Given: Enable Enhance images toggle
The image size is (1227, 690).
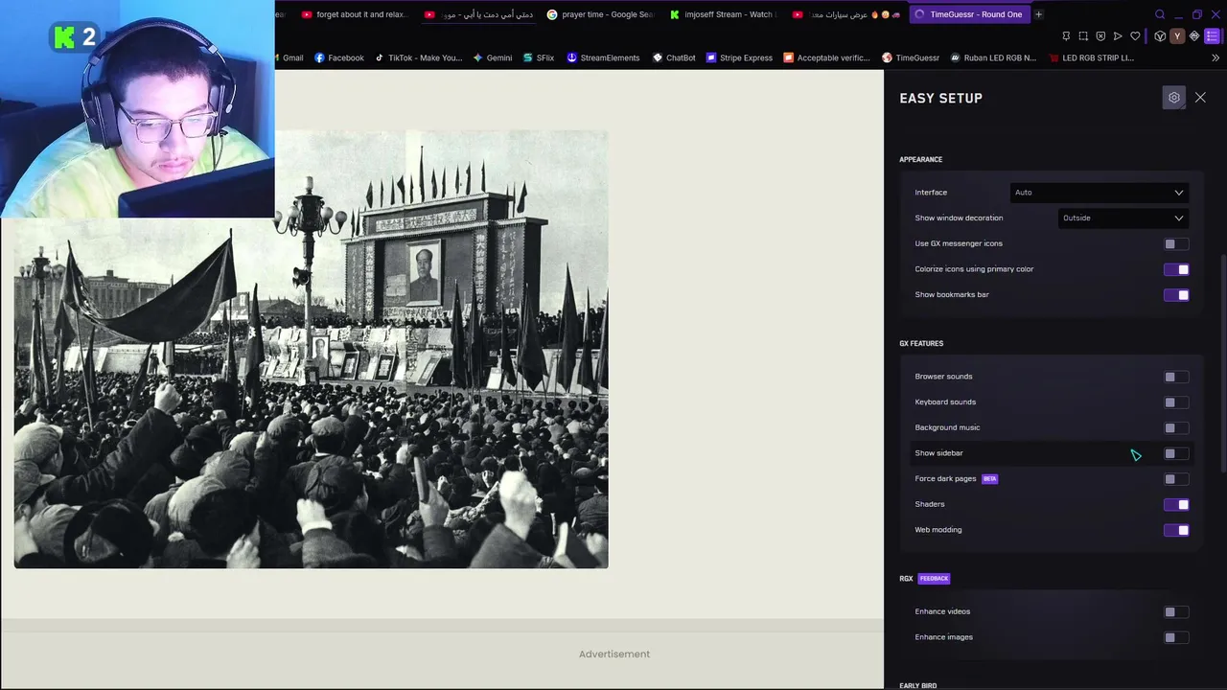Looking at the screenshot, I should pos(1176,637).
